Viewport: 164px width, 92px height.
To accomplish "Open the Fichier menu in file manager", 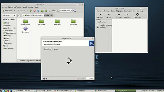I will coord(5,7).
